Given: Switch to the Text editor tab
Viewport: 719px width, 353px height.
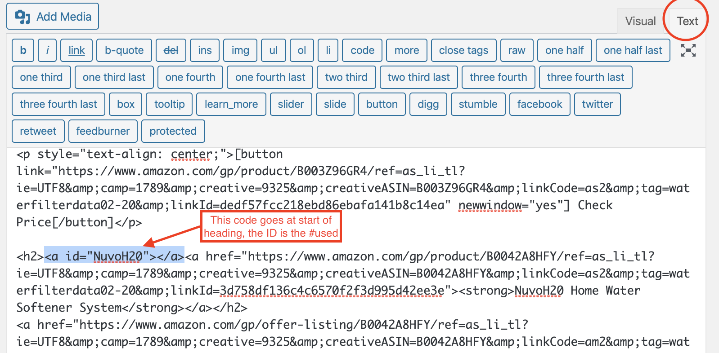Looking at the screenshot, I should coord(687,21).
